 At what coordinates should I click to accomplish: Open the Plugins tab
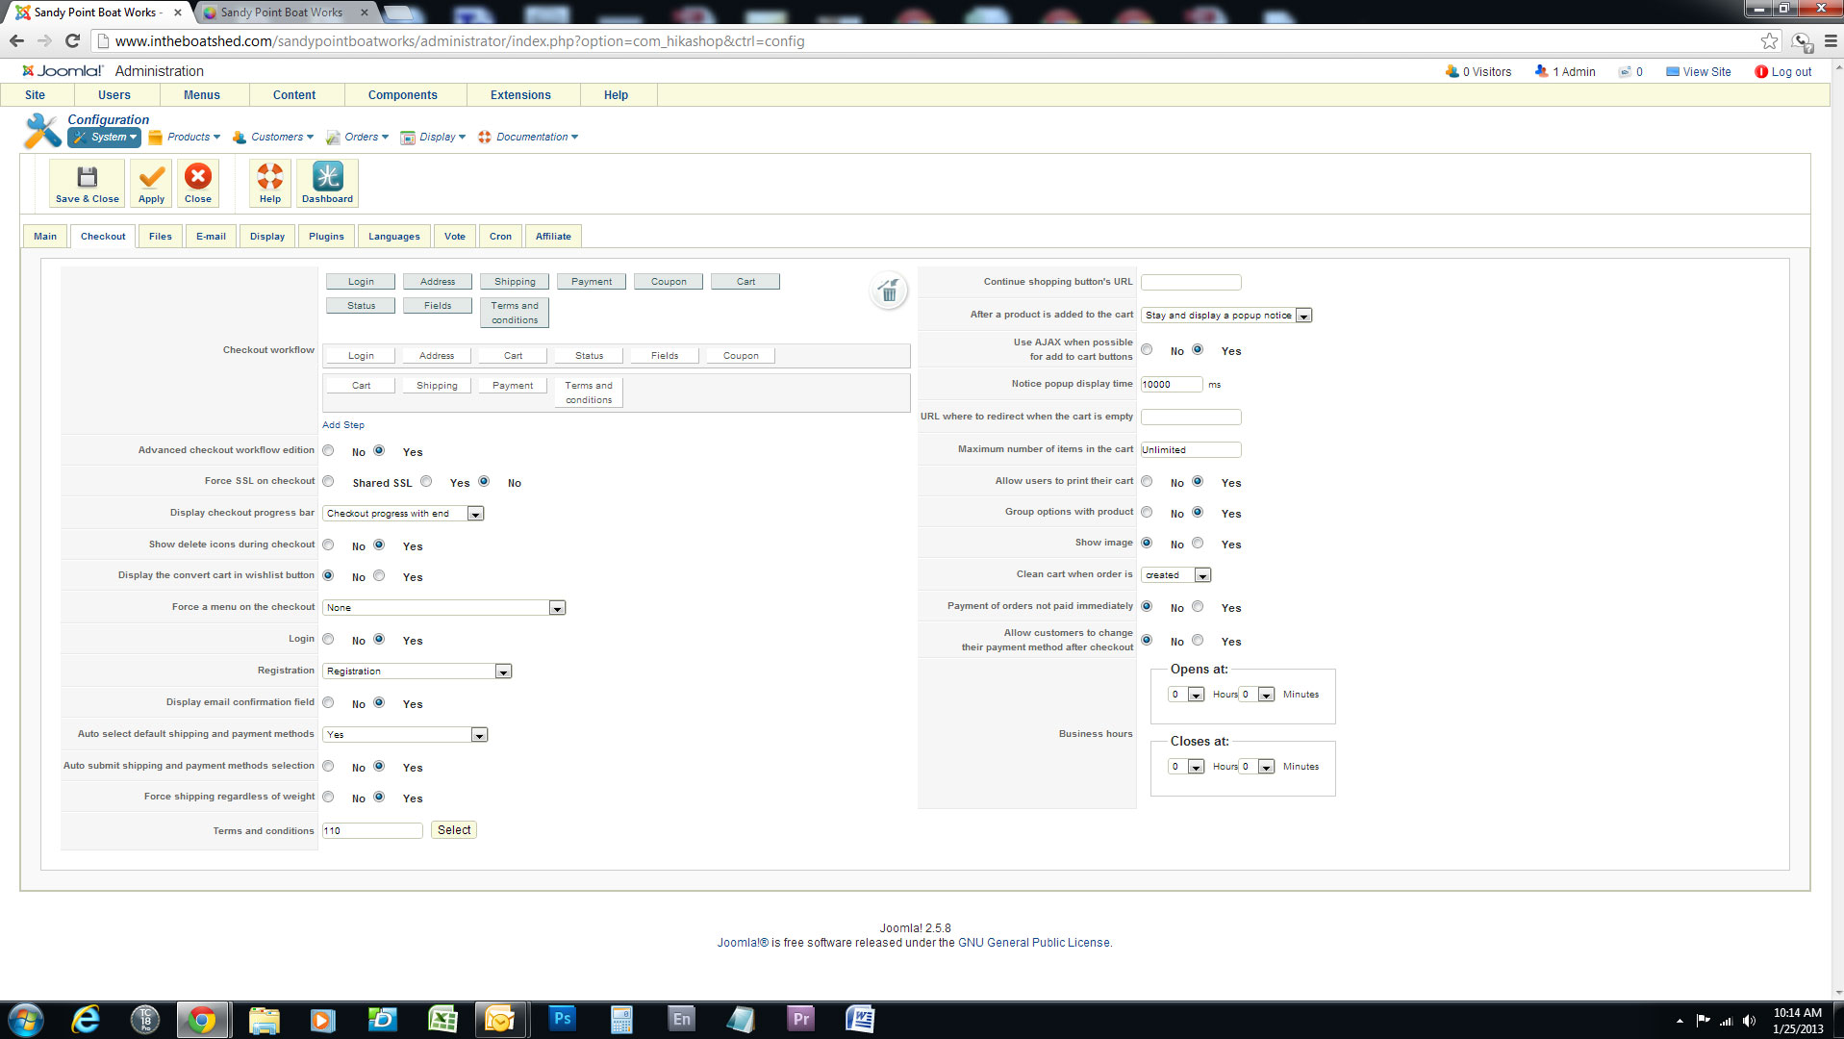tap(326, 237)
